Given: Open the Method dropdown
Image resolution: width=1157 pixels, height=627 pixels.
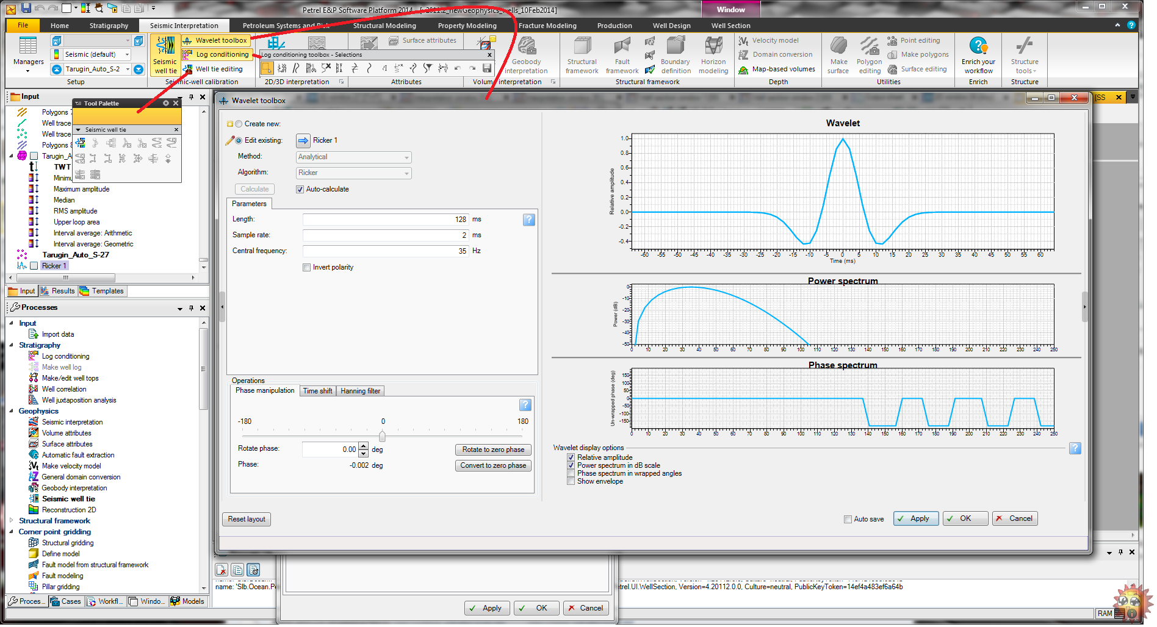Looking at the screenshot, I should (353, 157).
